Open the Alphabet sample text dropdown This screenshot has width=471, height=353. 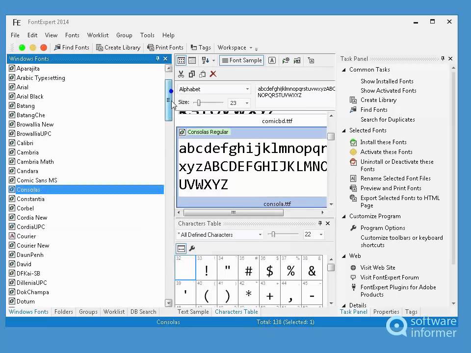[x=247, y=89]
